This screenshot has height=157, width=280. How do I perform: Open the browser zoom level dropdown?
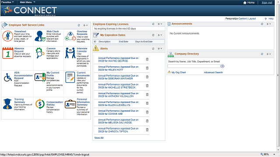coord(274,154)
